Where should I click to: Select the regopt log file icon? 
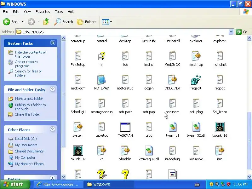[220, 80]
